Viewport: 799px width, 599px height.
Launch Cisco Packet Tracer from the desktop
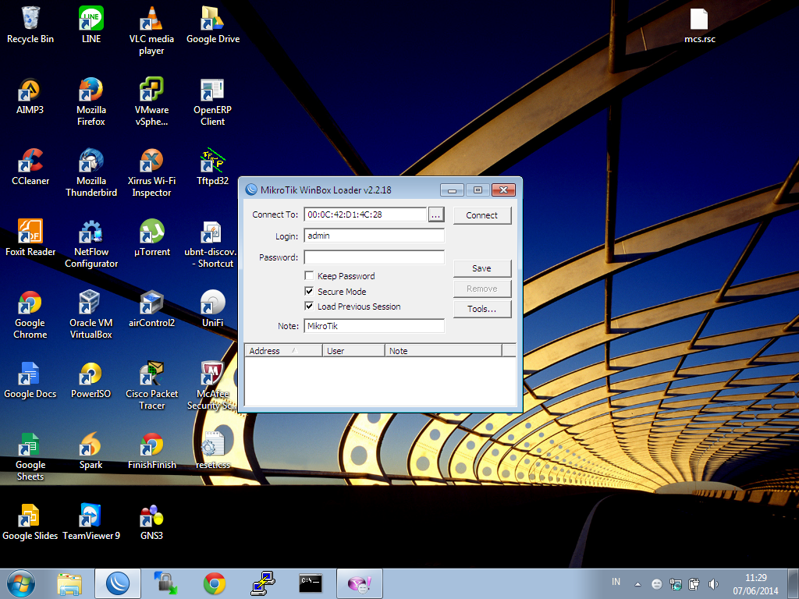coord(151,374)
